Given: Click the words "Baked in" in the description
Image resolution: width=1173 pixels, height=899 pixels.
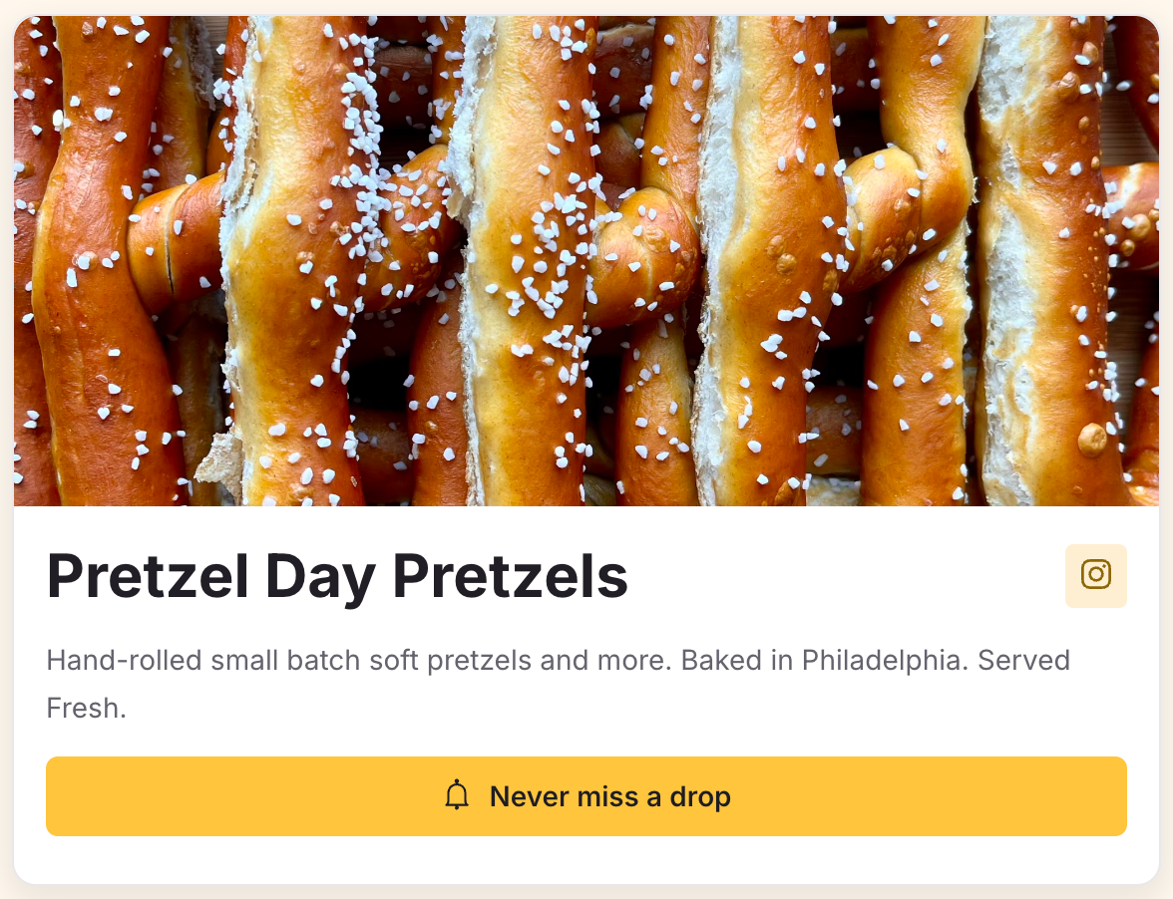Looking at the screenshot, I should (x=737, y=661).
